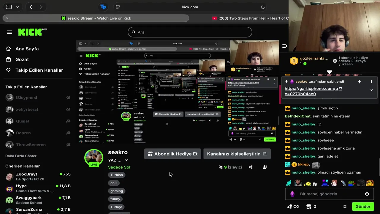
Task: Expand the gift leaderboard handle
Action: (329, 72)
